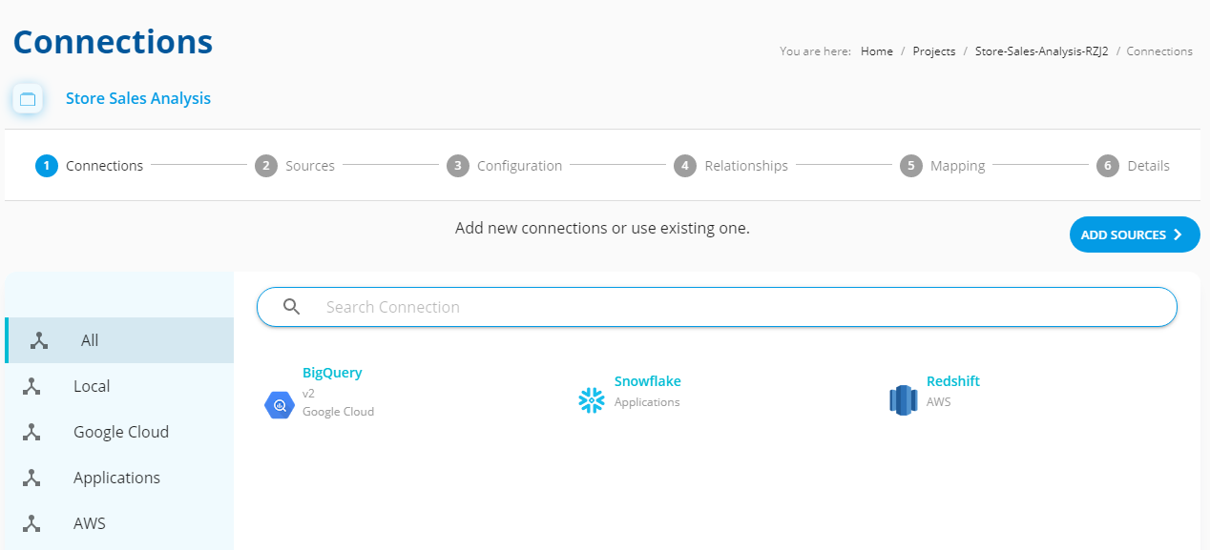Open the BigQuery connection link
Image resolution: width=1210 pixels, height=550 pixels.
332,373
